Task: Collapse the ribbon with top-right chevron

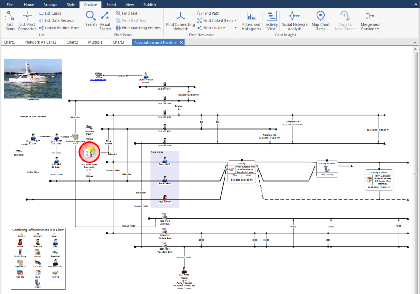Action: click(416, 4)
